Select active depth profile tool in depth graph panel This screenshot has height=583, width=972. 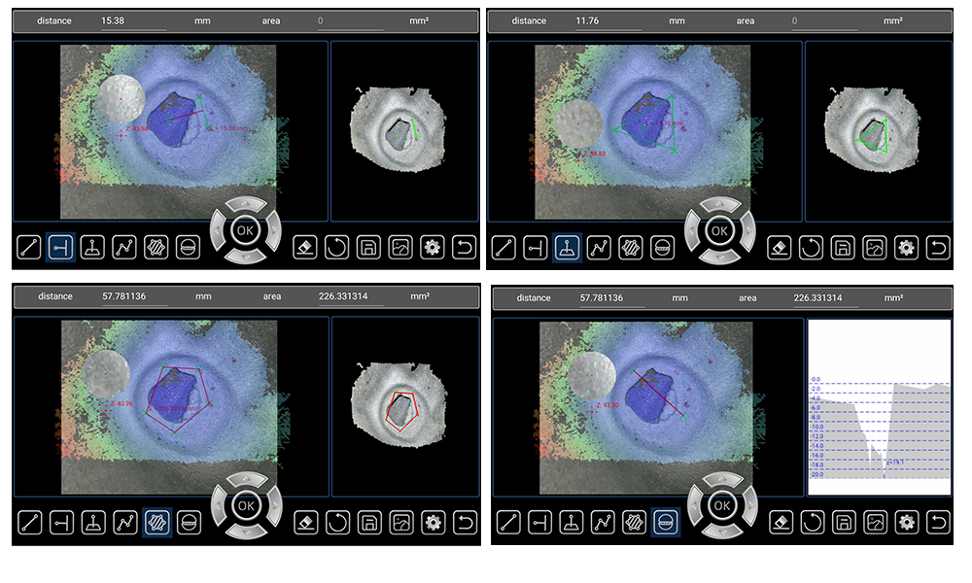666,523
